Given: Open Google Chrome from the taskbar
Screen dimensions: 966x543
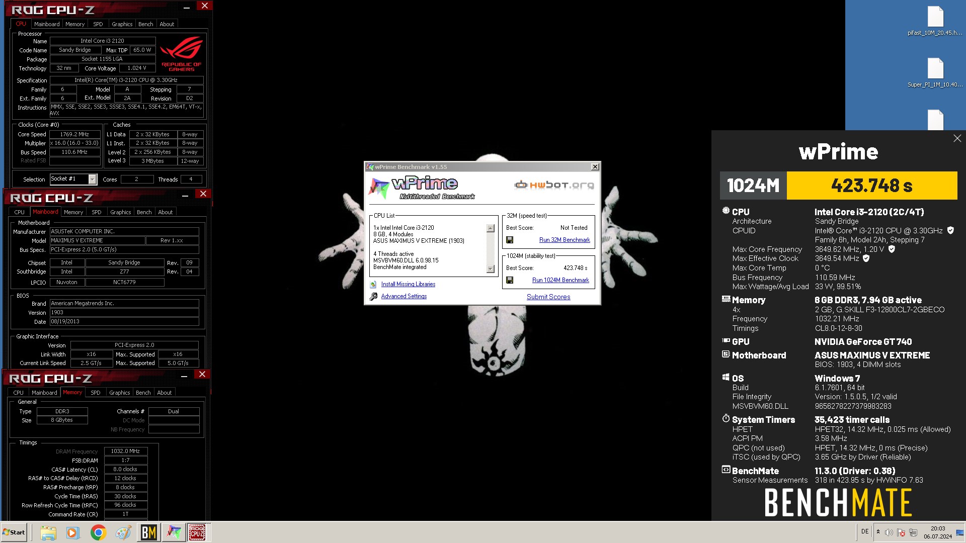Looking at the screenshot, I should pos(98,532).
